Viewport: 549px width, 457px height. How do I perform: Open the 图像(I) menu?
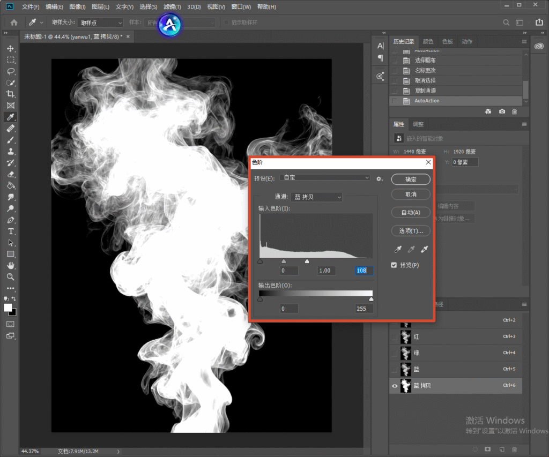(x=77, y=6)
